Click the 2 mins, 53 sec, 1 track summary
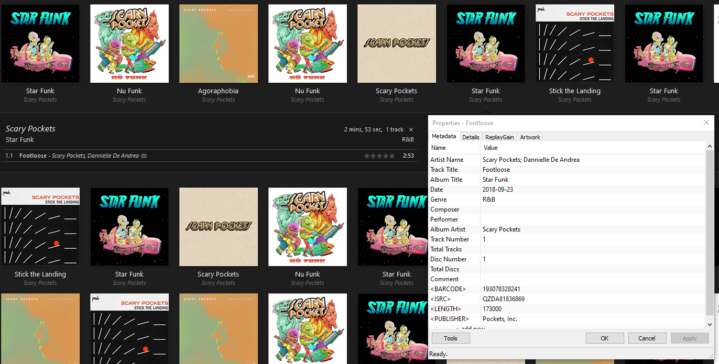 pos(374,129)
